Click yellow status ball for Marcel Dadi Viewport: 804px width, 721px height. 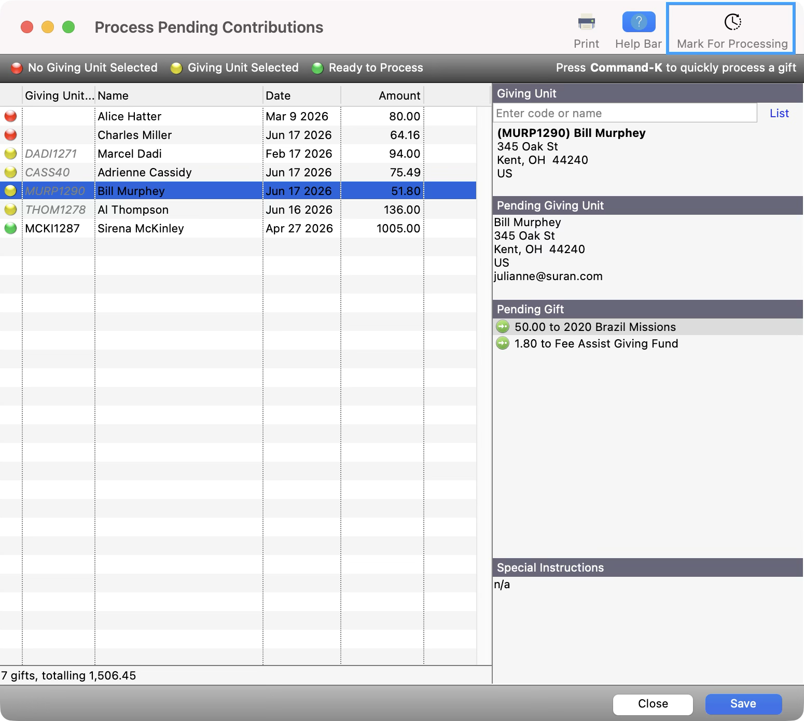tap(10, 154)
